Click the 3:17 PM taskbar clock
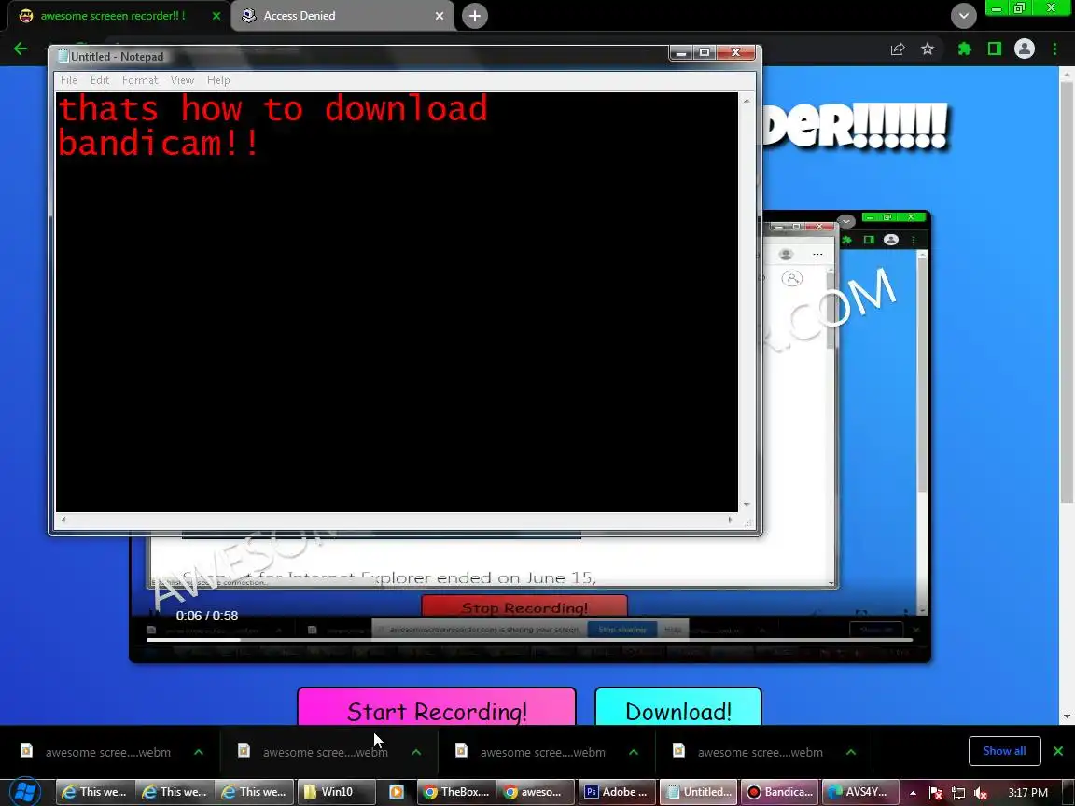Image resolution: width=1075 pixels, height=806 pixels. pos(1027,792)
